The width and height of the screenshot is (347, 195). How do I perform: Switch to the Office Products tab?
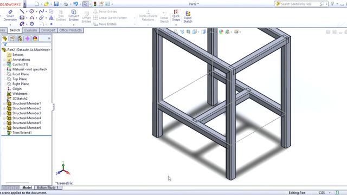tap(70, 30)
